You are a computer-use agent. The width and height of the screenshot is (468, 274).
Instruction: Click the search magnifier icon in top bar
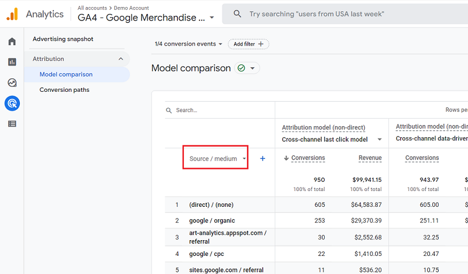238,13
